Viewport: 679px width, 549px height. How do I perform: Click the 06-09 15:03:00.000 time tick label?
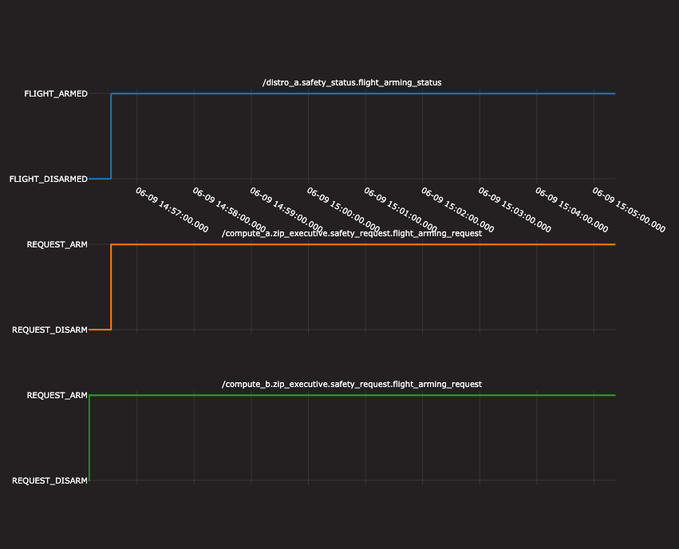click(515, 210)
